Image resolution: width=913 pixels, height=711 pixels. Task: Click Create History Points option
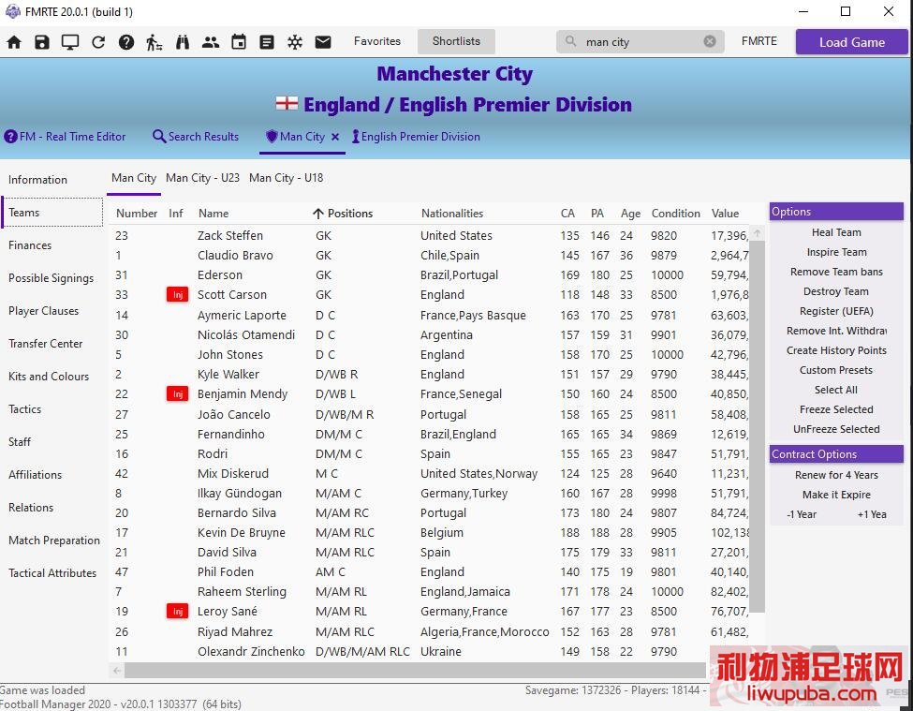[x=836, y=350]
